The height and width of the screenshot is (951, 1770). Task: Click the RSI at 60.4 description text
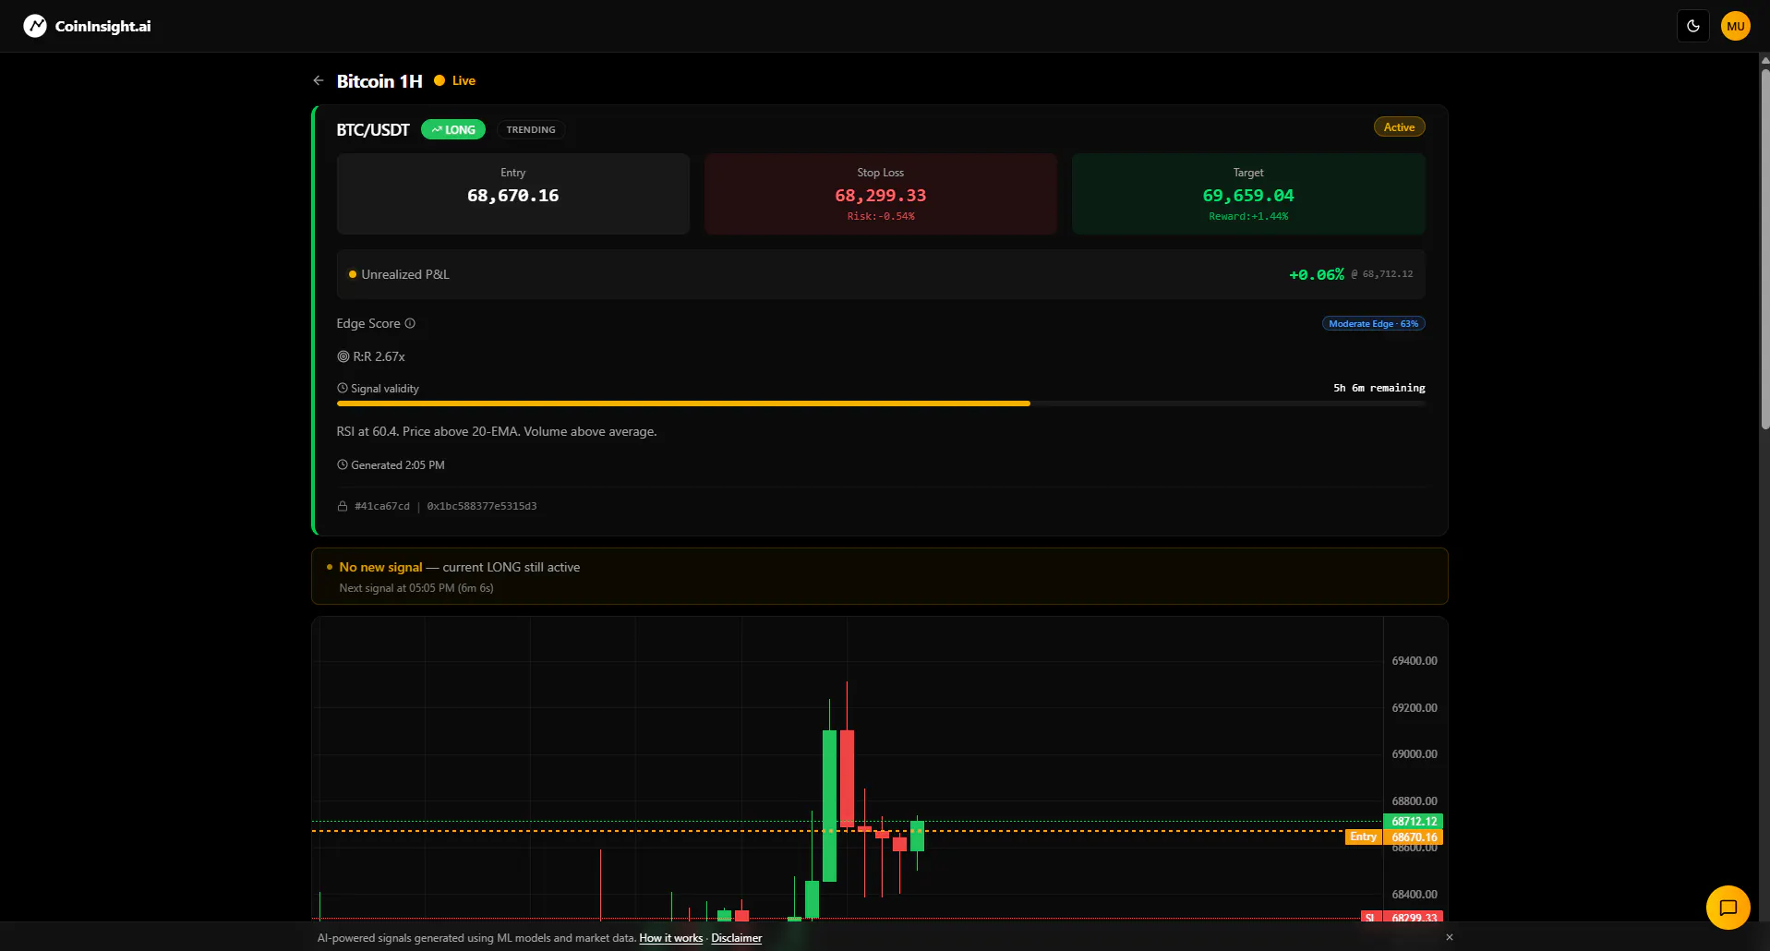pyautogui.click(x=497, y=431)
